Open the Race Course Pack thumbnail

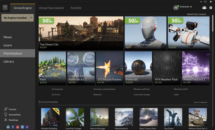149,117
